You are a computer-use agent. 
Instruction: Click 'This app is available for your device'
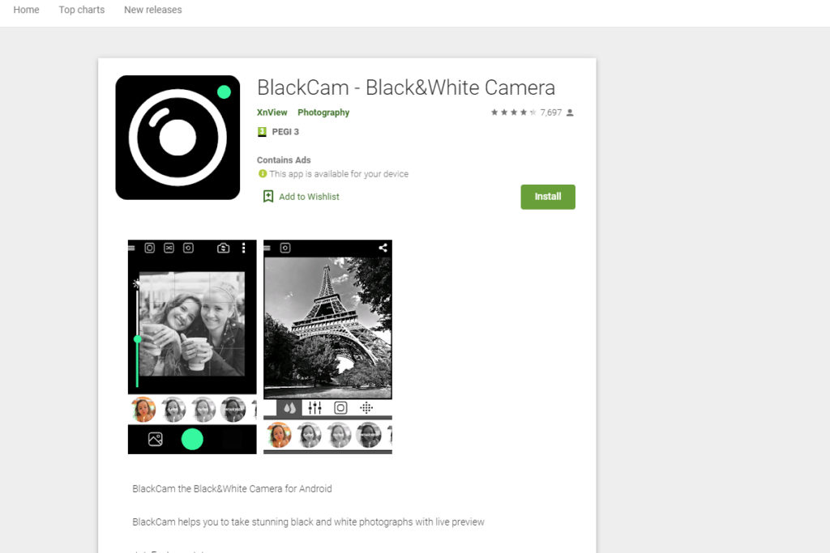point(339,174)
